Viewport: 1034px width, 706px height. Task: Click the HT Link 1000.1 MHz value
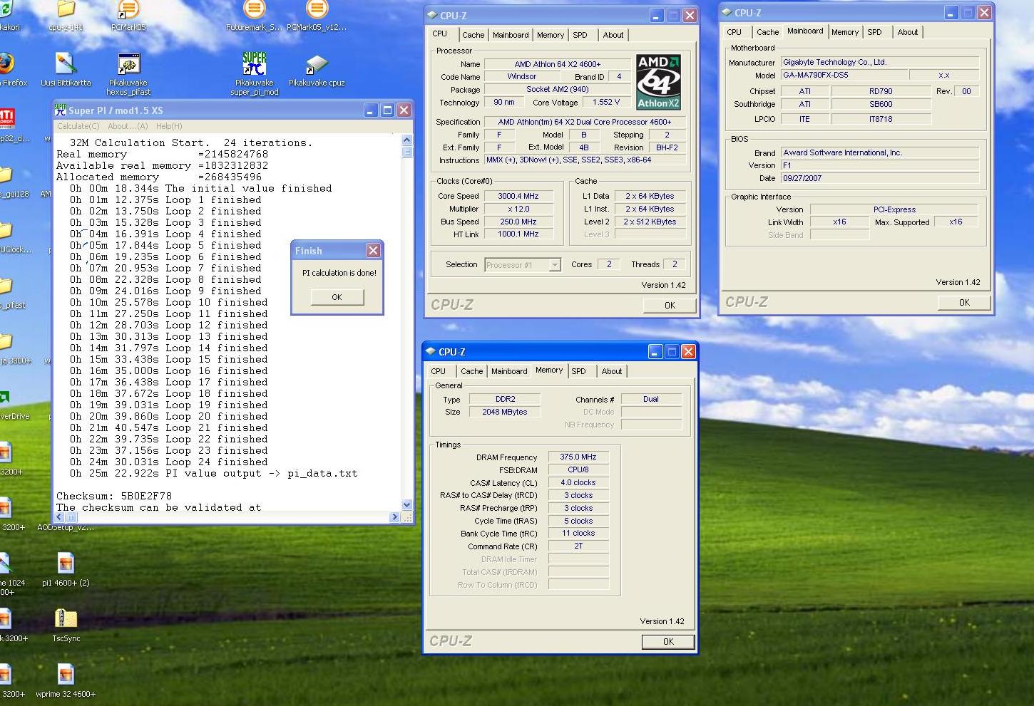coord(519,234)
